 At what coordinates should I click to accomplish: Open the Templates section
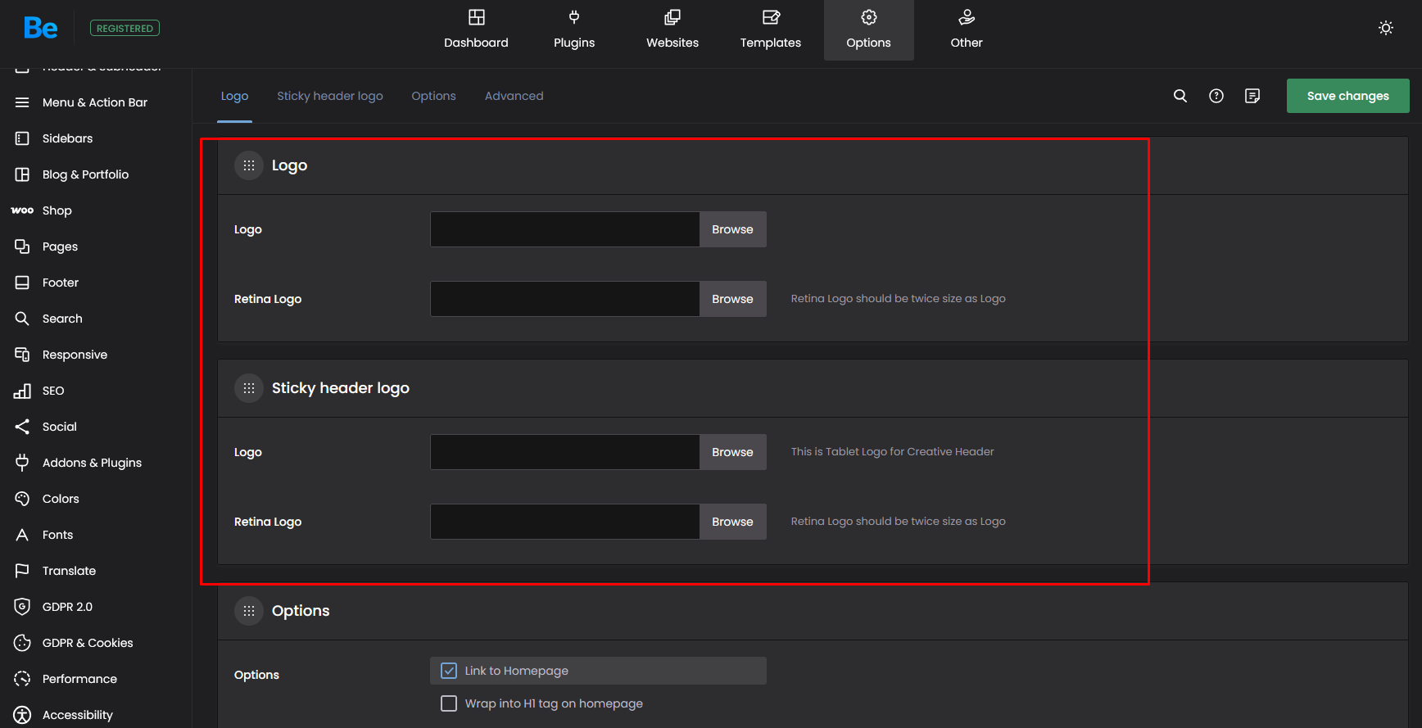click(x=771, y=29)
